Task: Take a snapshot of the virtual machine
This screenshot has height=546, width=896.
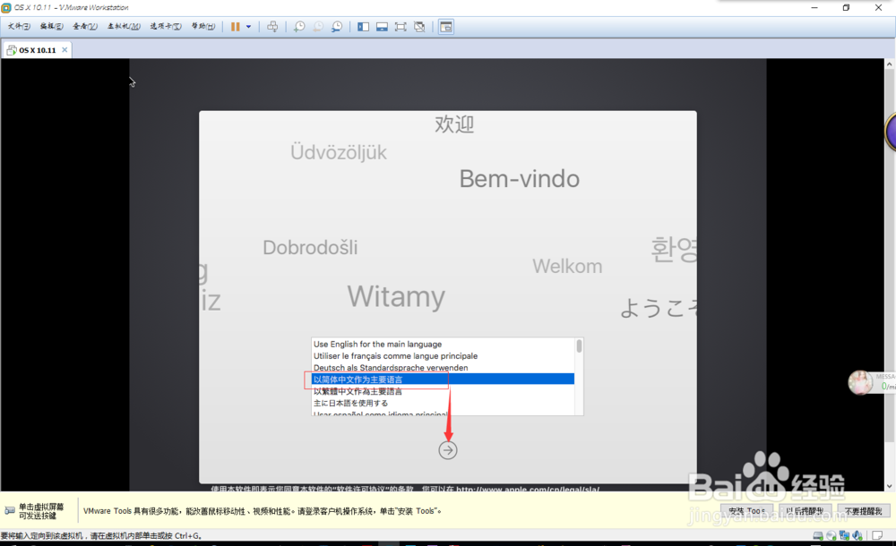Action: [299, 27]
